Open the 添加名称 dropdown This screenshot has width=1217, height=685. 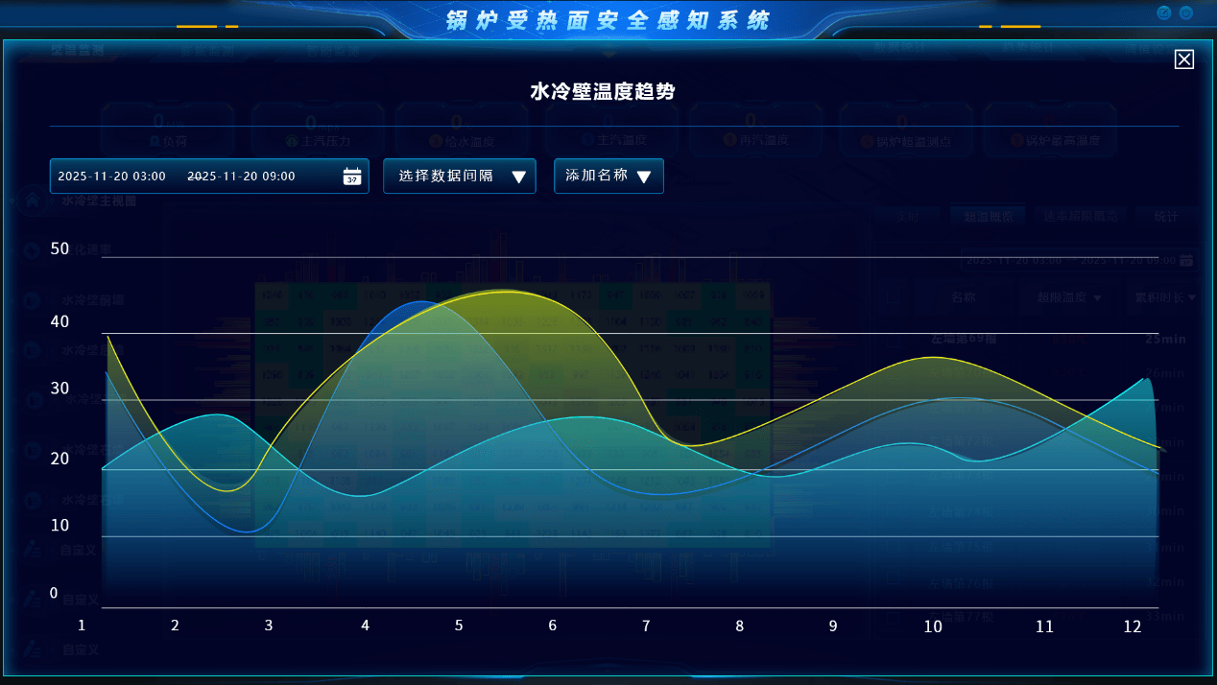tap(608, 177)
